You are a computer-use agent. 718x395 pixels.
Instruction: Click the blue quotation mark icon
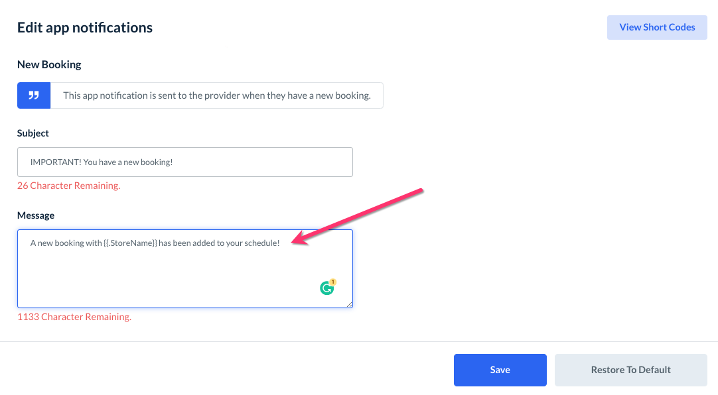point(34,95)
